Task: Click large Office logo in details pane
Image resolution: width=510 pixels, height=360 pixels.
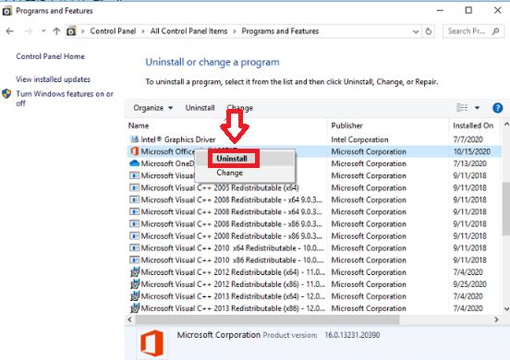Action: click(152, 343)
